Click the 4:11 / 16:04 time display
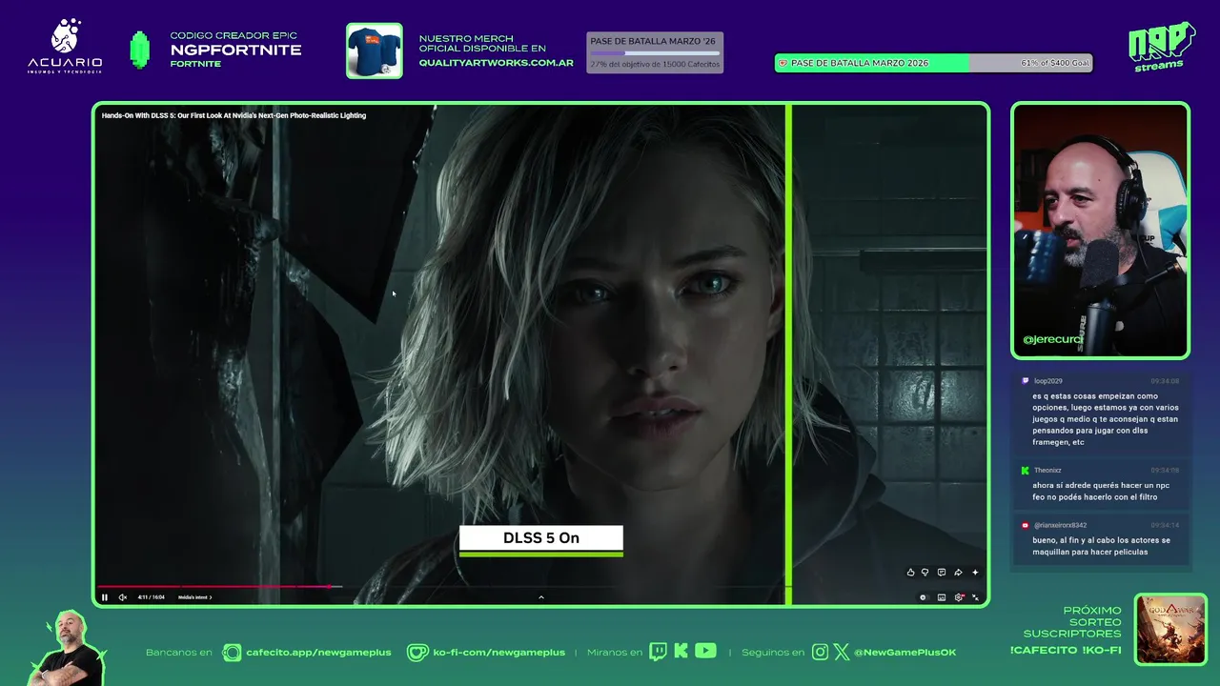This screenshot has width=1220, height=686. [x=151, y=597]
